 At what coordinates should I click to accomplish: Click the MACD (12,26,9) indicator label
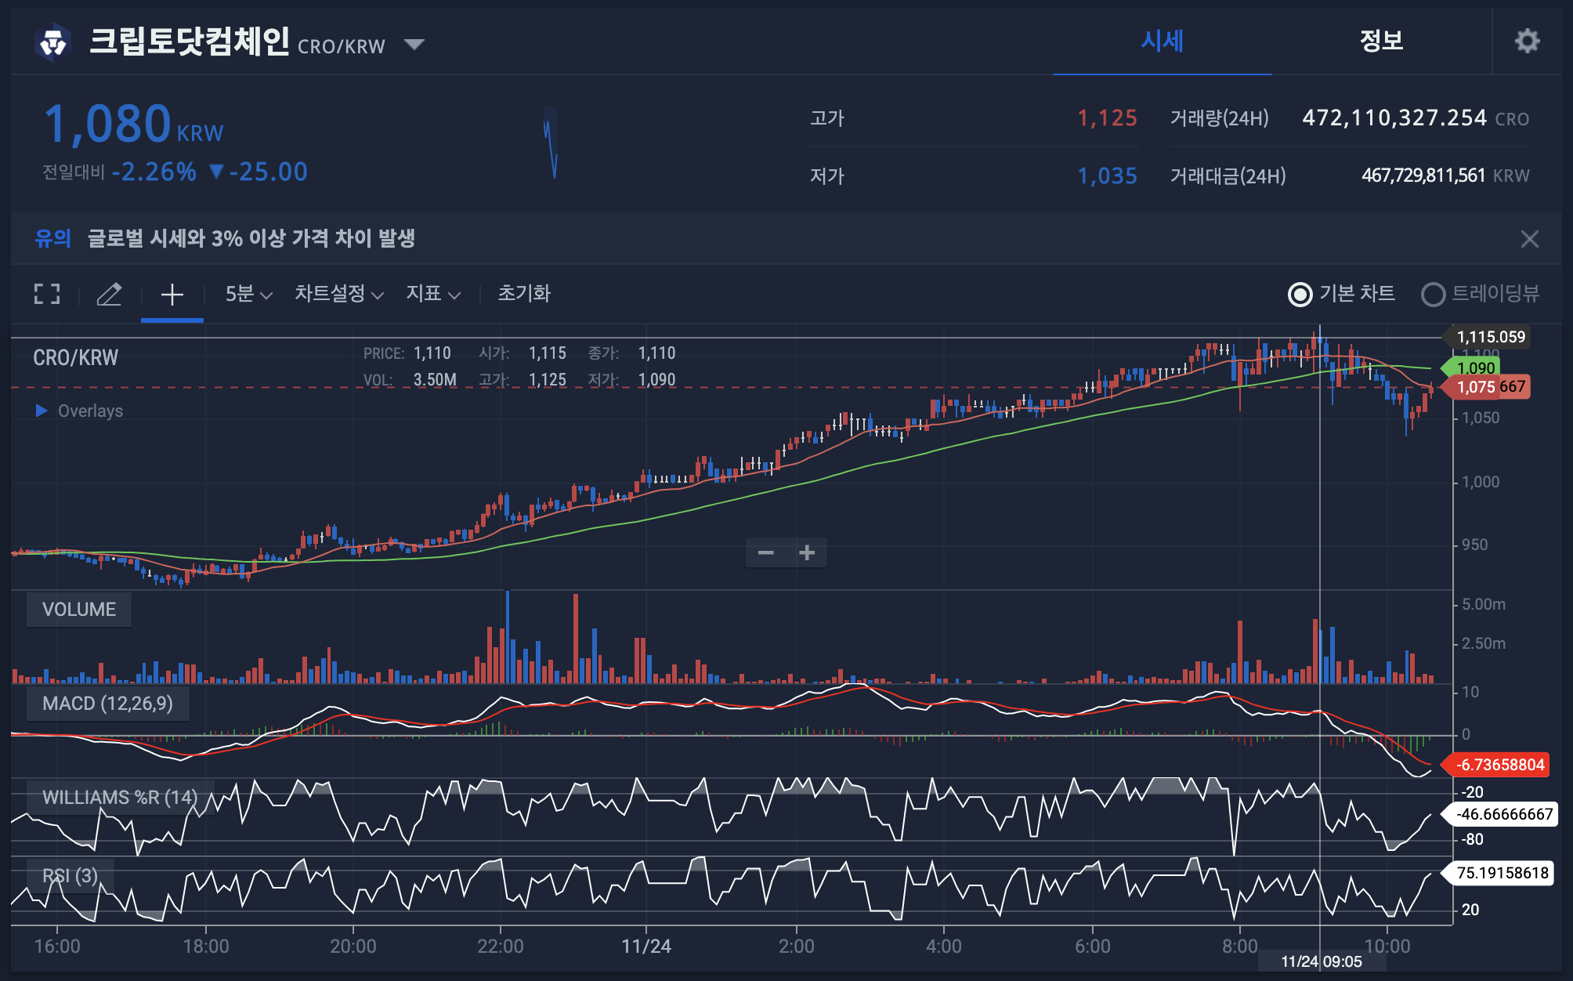(107, 703)
